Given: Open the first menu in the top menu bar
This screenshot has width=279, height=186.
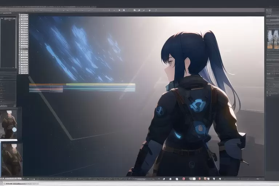Looking at the screenshot, I should [x=4, y=7].
